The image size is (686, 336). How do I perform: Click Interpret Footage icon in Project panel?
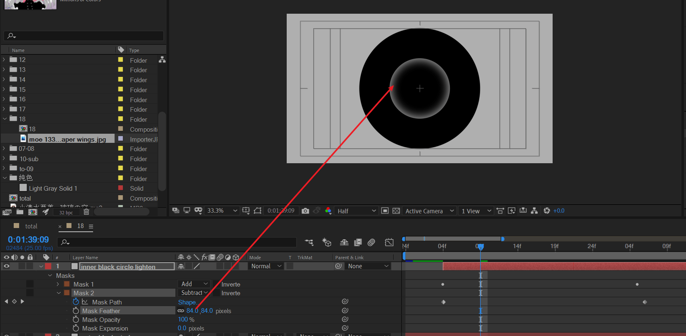[7, 212]
